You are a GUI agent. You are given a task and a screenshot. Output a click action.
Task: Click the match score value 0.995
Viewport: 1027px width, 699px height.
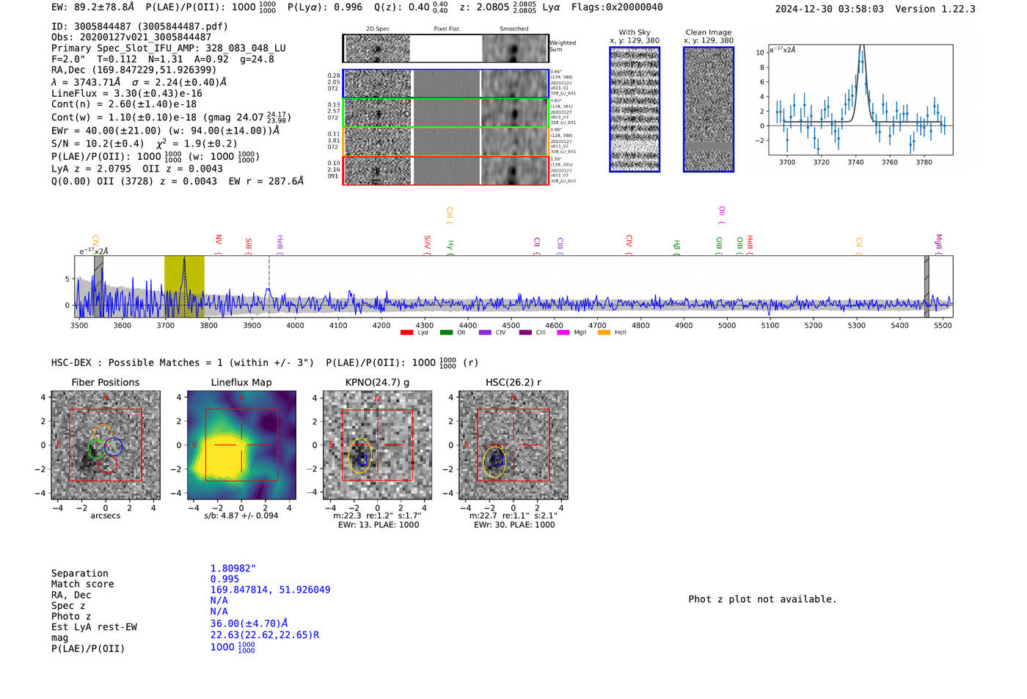point(224,579)
